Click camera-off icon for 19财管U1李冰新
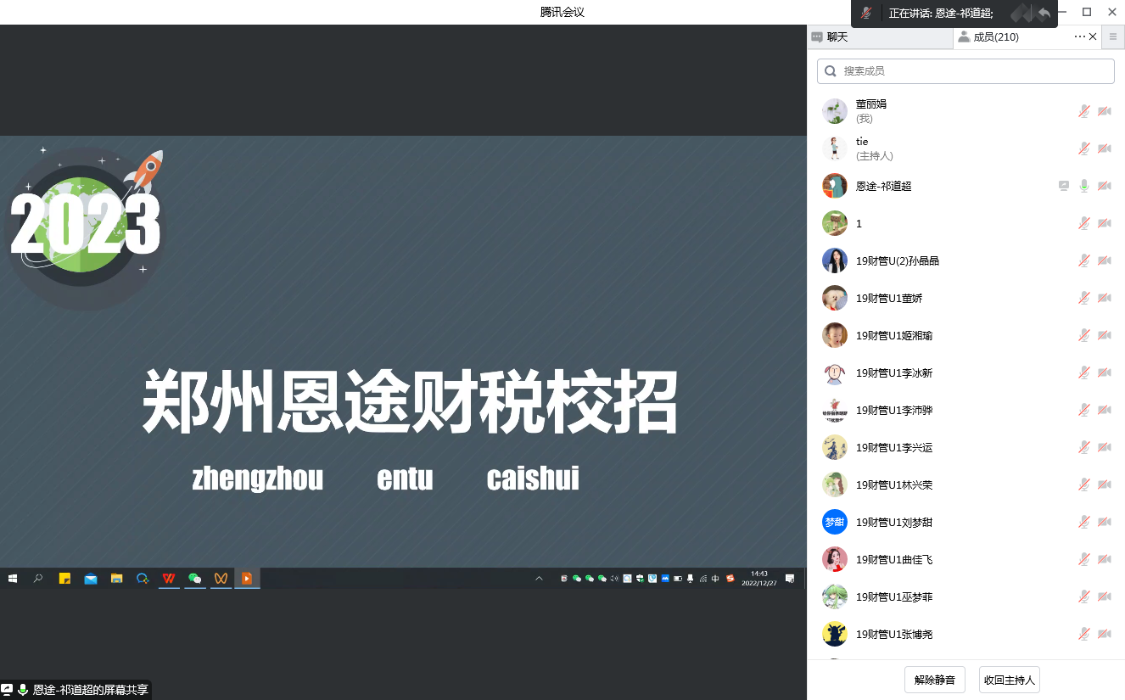The width and height of the screenshot is (1125, 700). click(1105, 372)
